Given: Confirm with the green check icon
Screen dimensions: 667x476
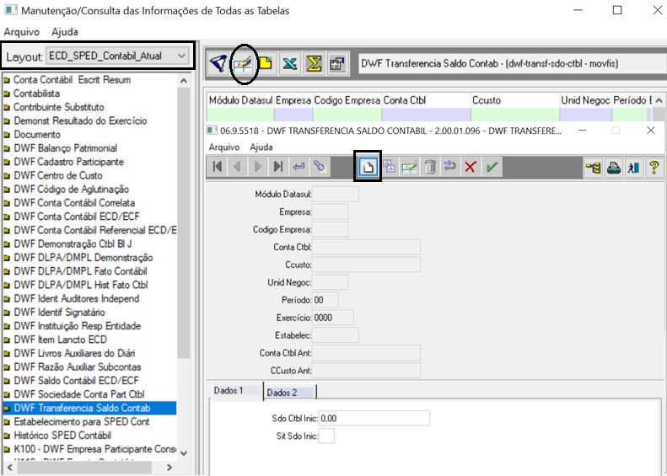Looking at the screenshot, I should pos(492,167).
